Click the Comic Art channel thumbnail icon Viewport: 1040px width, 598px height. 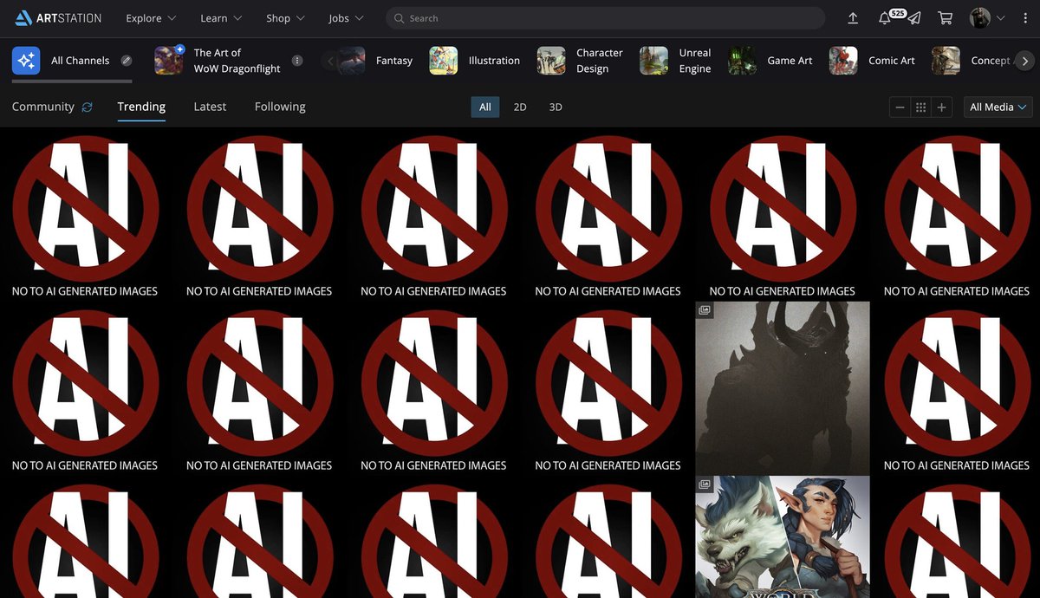(x=843, y=61)
